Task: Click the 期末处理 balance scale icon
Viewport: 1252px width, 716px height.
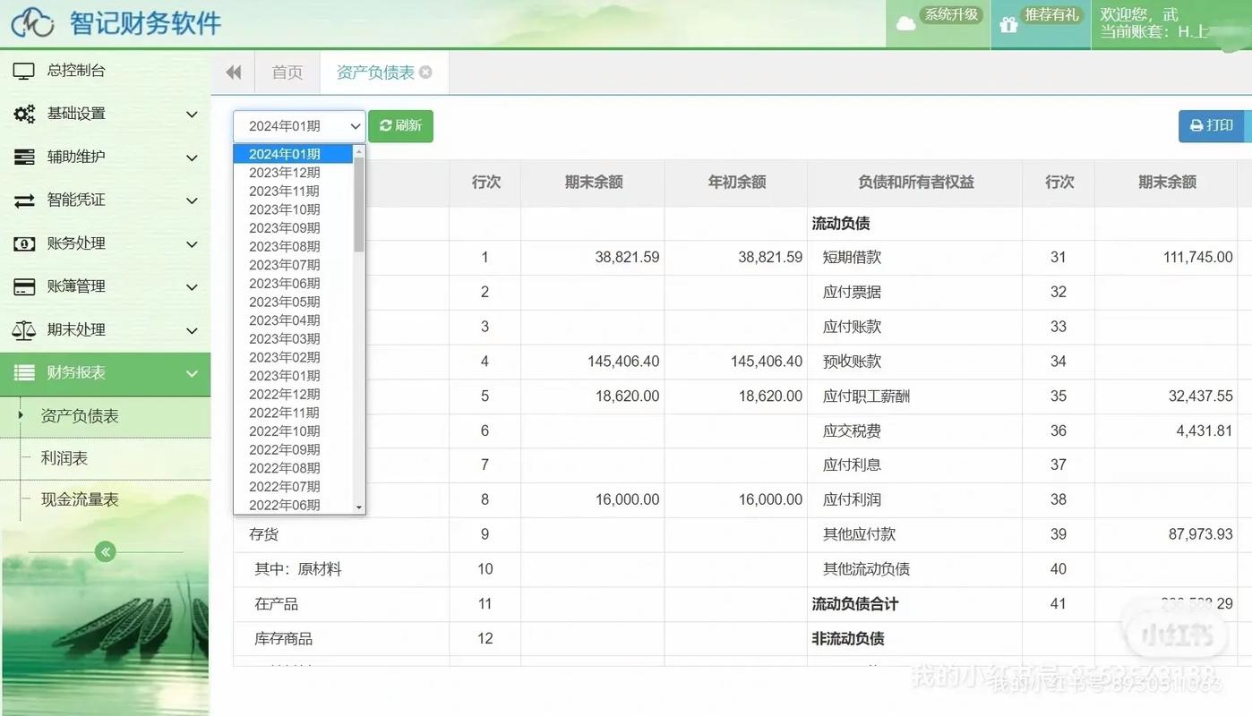Action: pyautogui.click(x=24, y=330)
